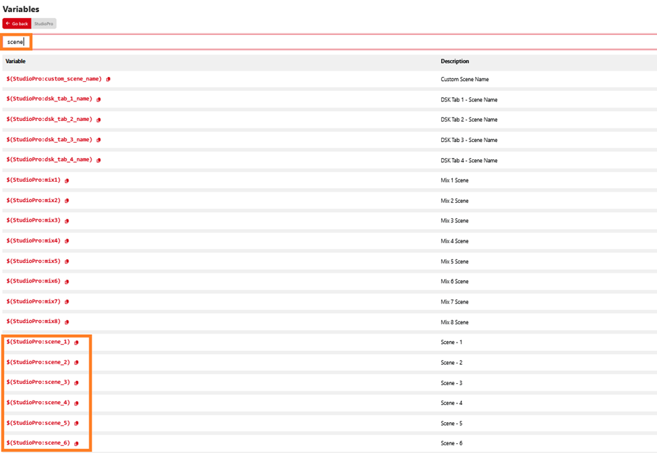Copy the scene_1 variable to clipboard
The image size is (657, 453).
pyautogui.click(x=76, y=342)
